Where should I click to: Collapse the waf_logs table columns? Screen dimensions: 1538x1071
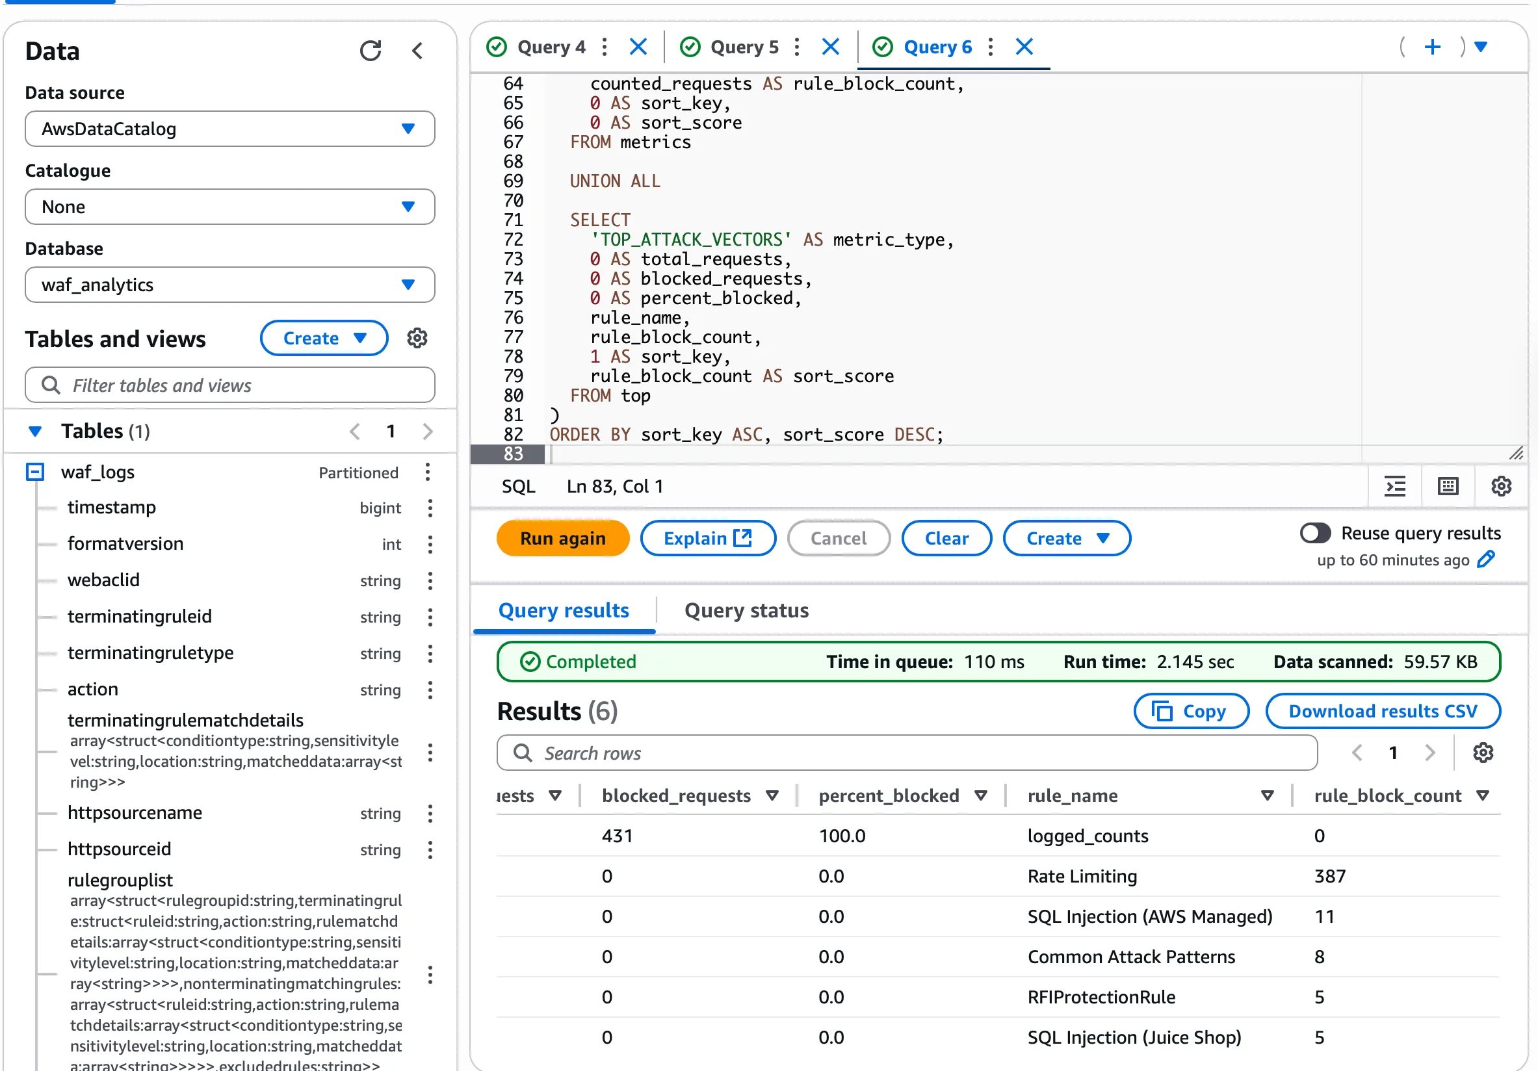[x=35, y=472]
